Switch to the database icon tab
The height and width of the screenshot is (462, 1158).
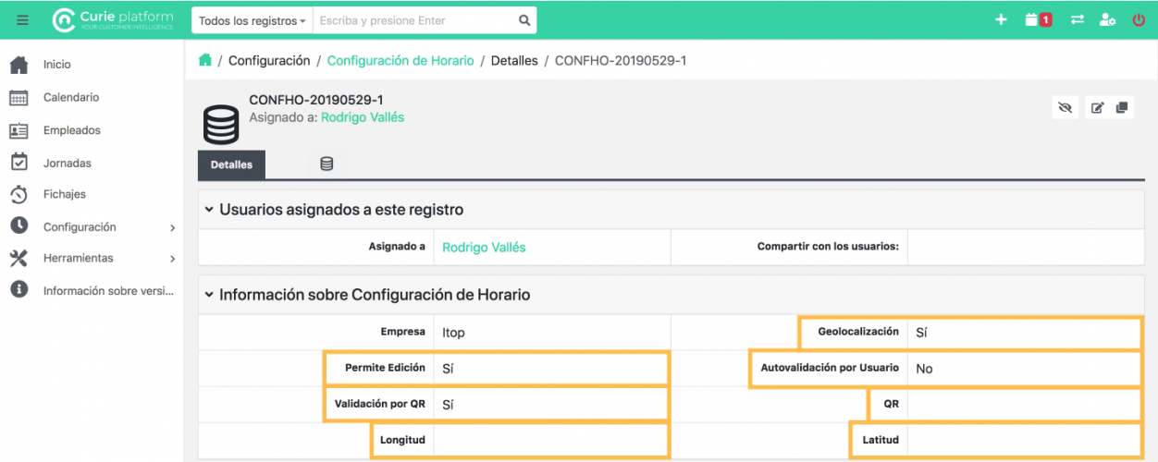[326, 164]
